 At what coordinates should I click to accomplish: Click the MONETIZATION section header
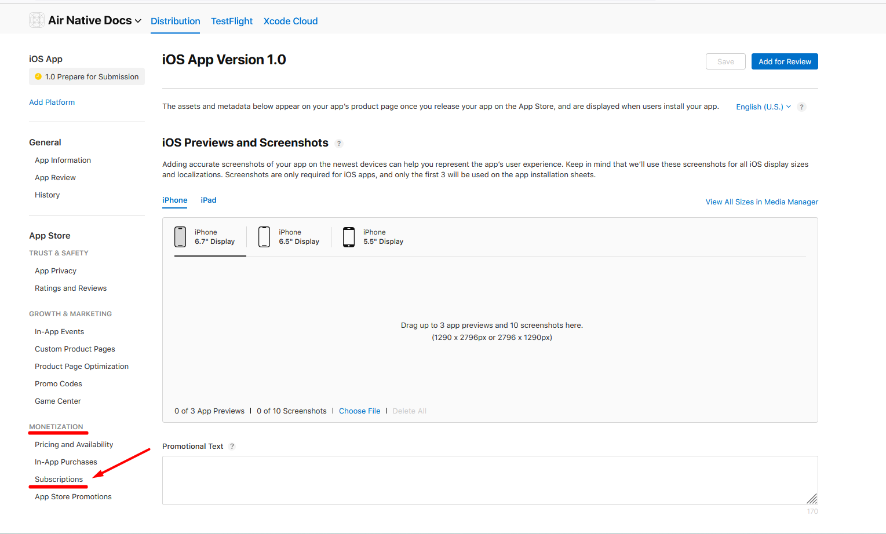[x=56, y=427]
